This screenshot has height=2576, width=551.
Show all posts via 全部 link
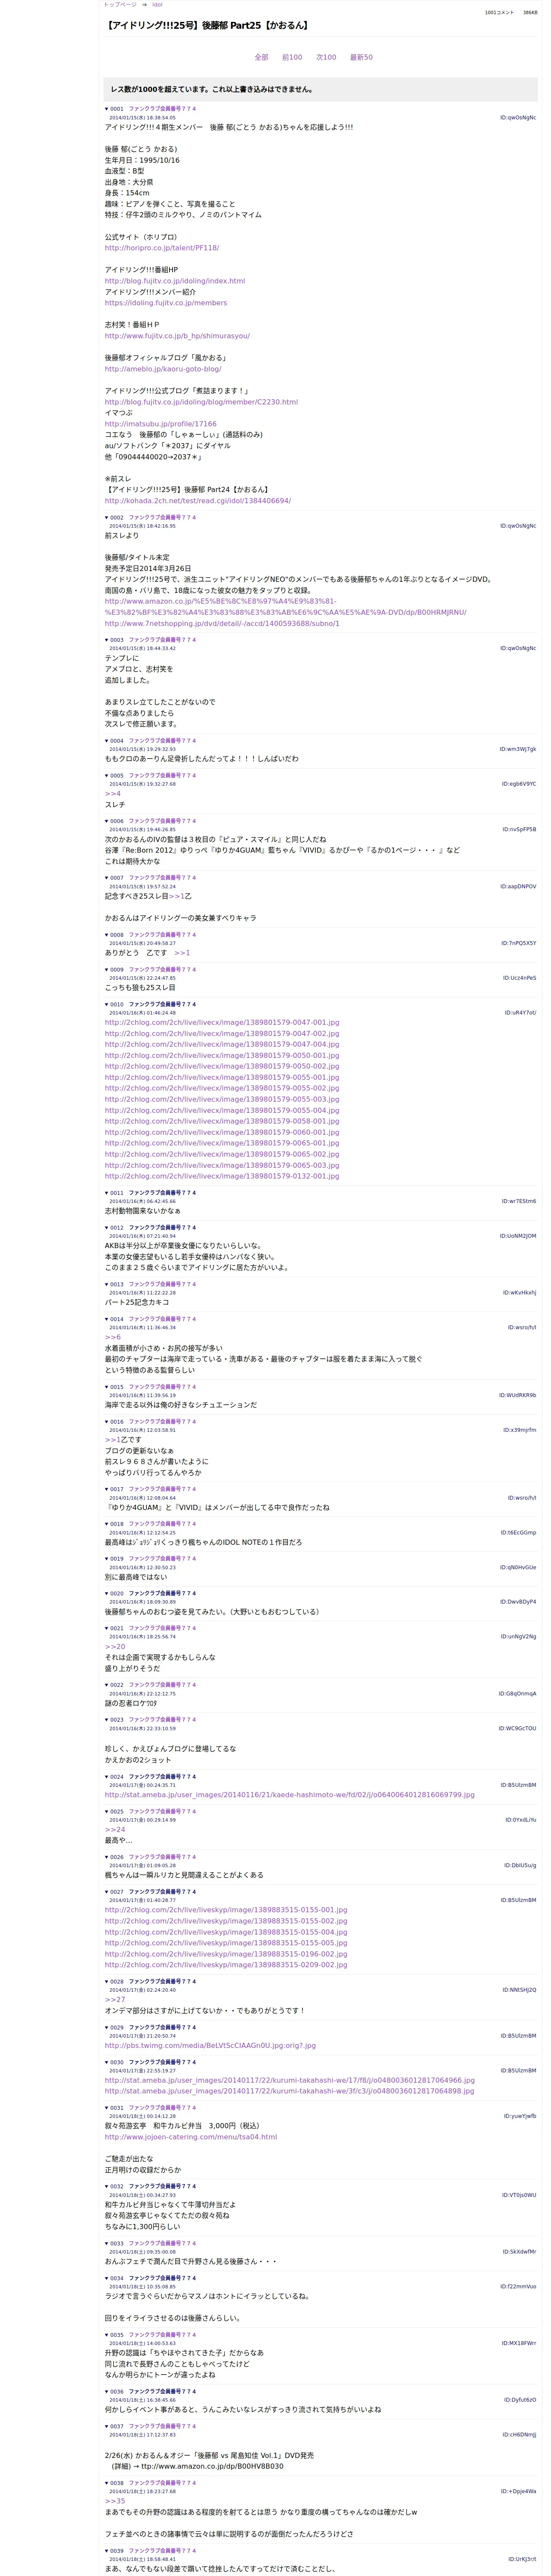pos(261,57)
